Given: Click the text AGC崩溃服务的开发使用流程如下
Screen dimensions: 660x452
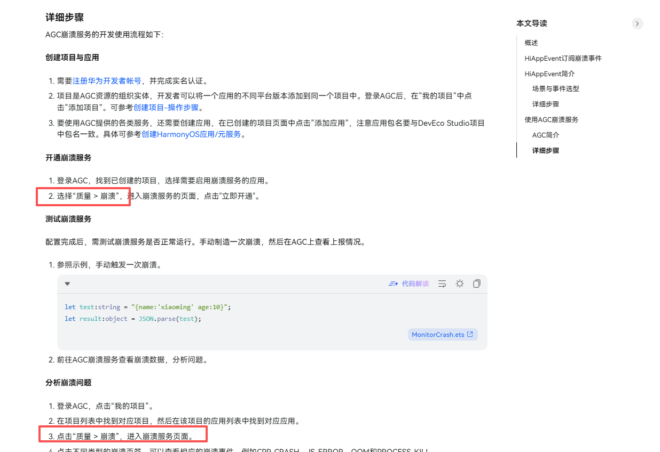Looking at the screenshot, I should [x=105, y=35].
